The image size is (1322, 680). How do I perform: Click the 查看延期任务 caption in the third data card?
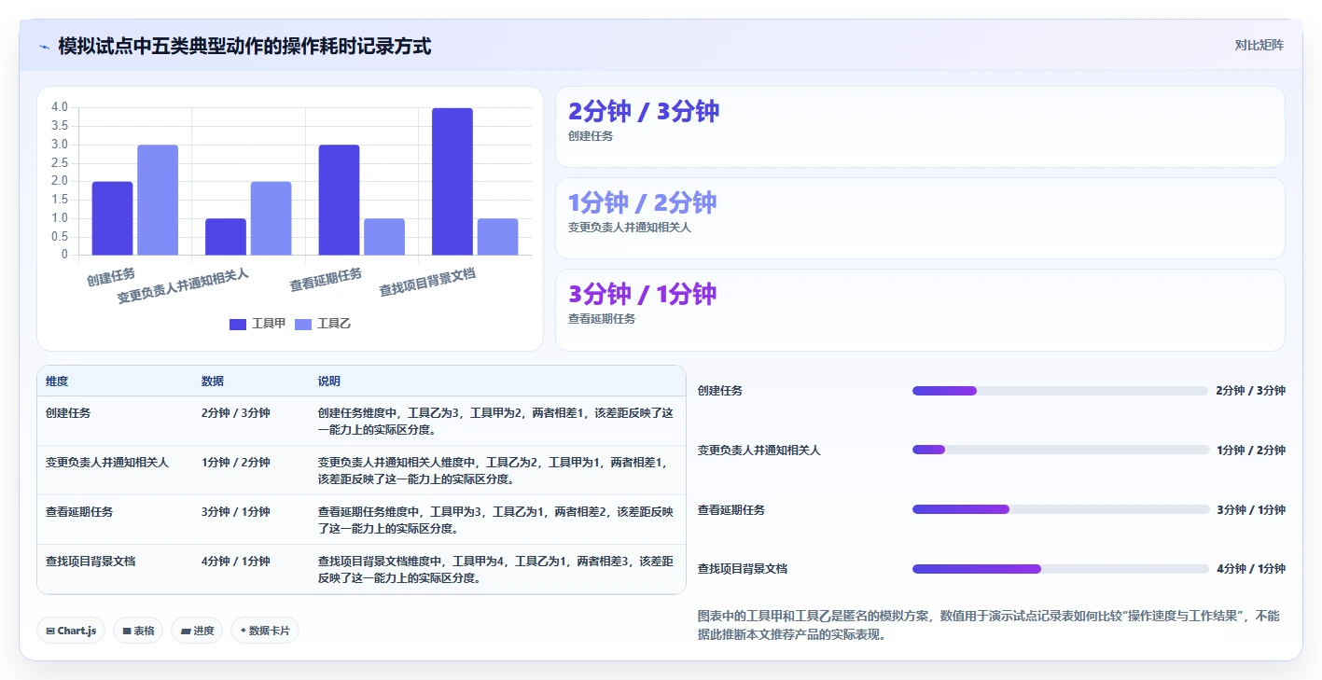point(602,319)
